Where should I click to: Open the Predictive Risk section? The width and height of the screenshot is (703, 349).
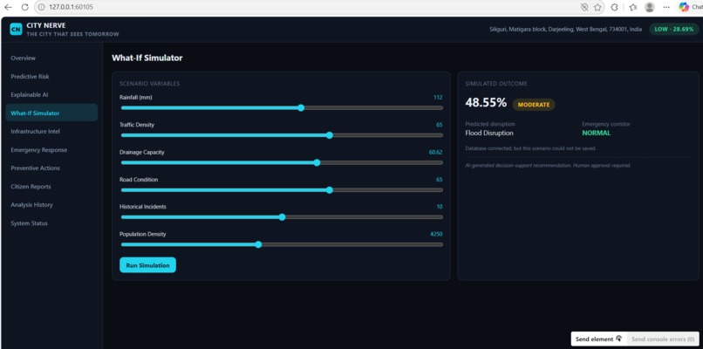pos(30,76)
